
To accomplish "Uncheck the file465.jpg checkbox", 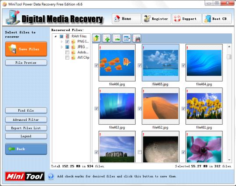I will click(139, 65).
